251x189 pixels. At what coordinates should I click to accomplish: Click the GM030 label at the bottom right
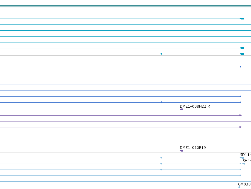245,184
